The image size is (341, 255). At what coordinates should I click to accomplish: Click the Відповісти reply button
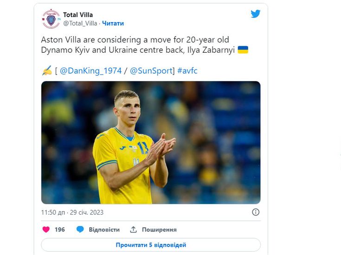click(x=104, y=230)
